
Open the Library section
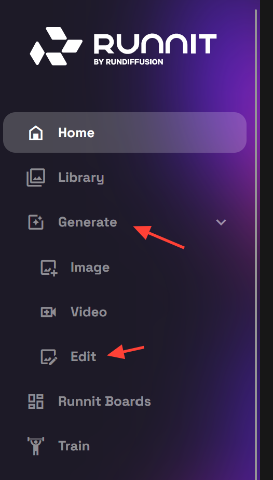[81, 178]
